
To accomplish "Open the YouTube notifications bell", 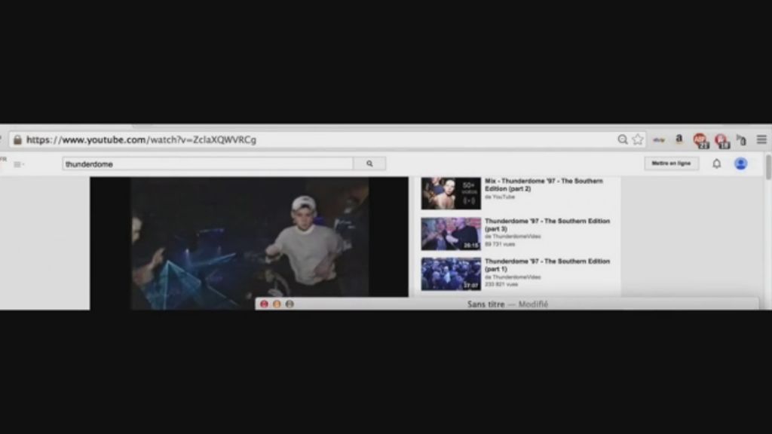I will [716, 164].
